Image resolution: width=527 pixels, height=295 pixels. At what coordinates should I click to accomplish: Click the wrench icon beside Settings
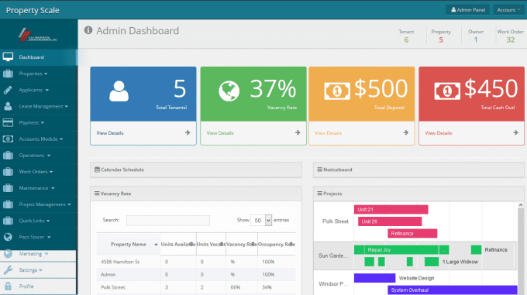click(x=8, y=269)
